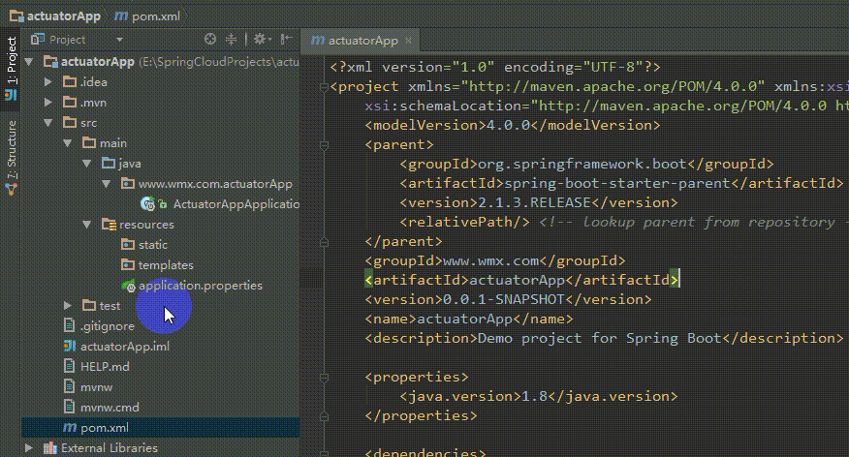Click actuatorApp in the breadcrumb bar

pos(55,16)
